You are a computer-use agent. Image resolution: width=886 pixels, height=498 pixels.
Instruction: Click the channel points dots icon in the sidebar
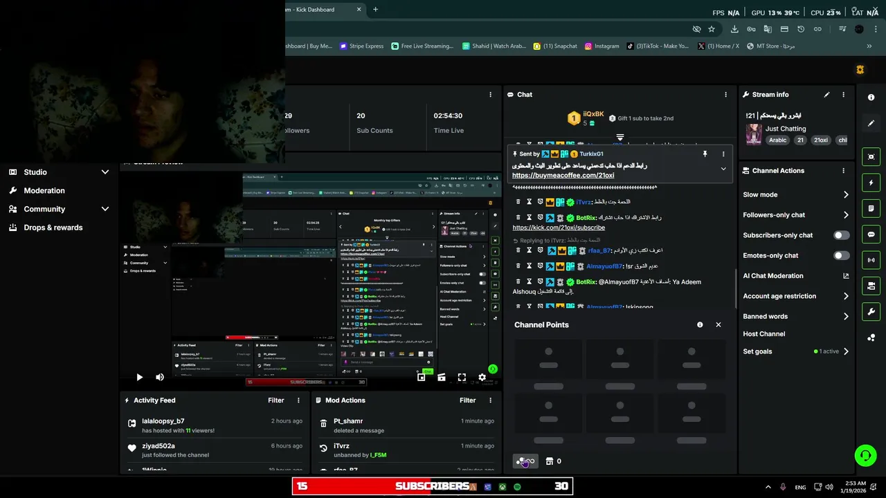pos(871,338)
